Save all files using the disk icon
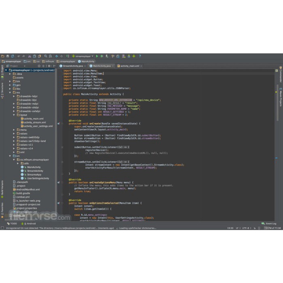The width and height of the screenshot is (283, 283). coord(8,56)
